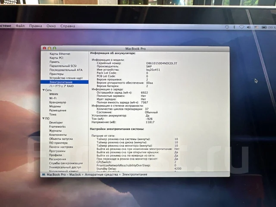Screen dimensions: 276x207
Task: Click full charge capacity value 7367
Action: (144, 103)
